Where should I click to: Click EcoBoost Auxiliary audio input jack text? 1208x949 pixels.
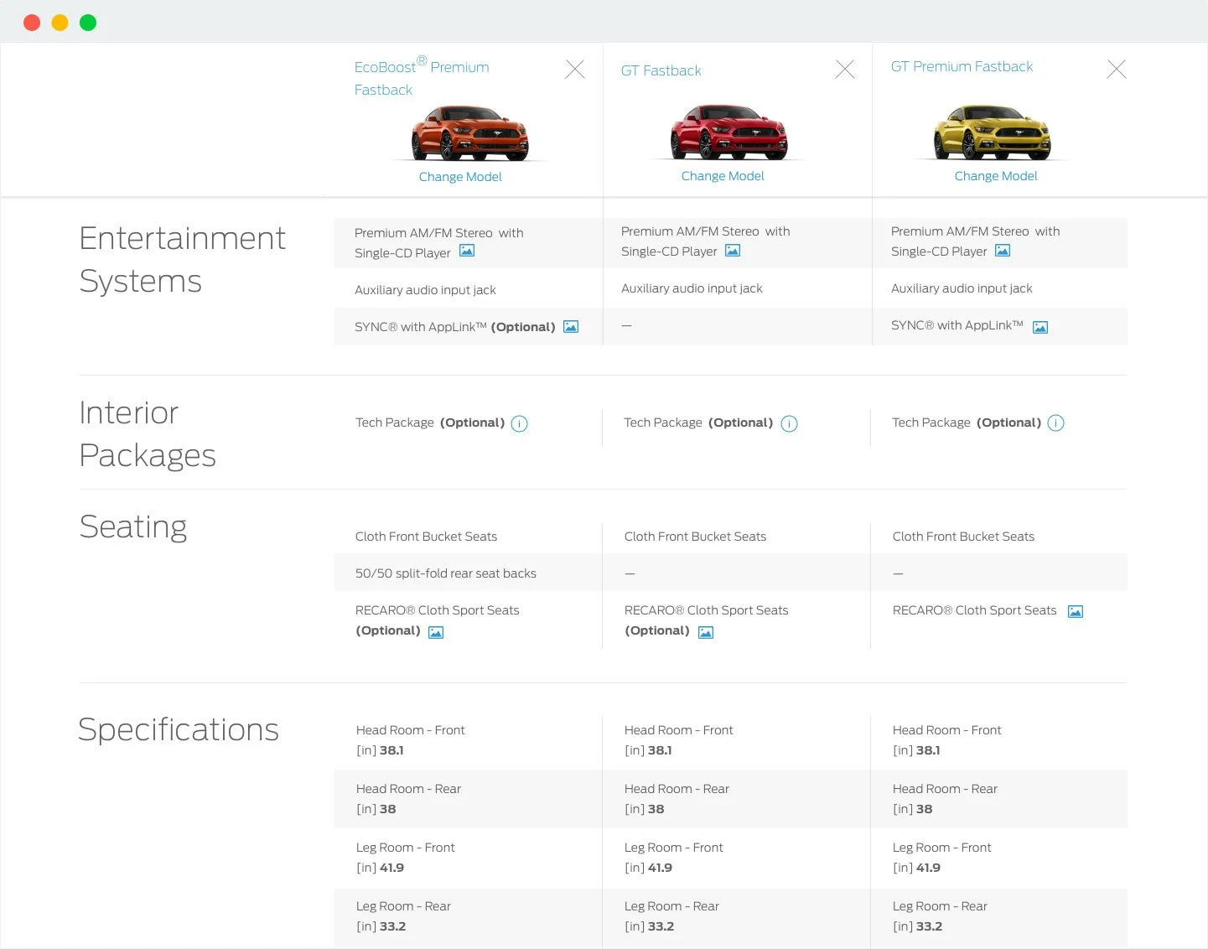[x=425, y=290]
